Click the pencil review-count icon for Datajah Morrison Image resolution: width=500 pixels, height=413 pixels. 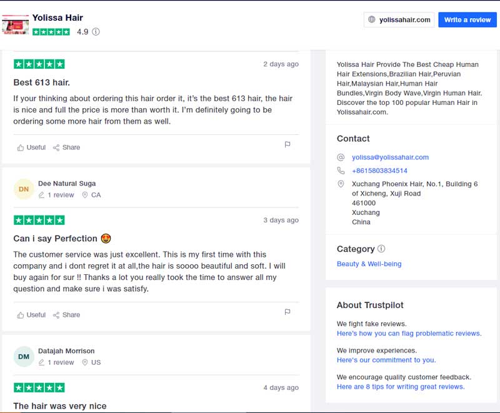point(41,362)
